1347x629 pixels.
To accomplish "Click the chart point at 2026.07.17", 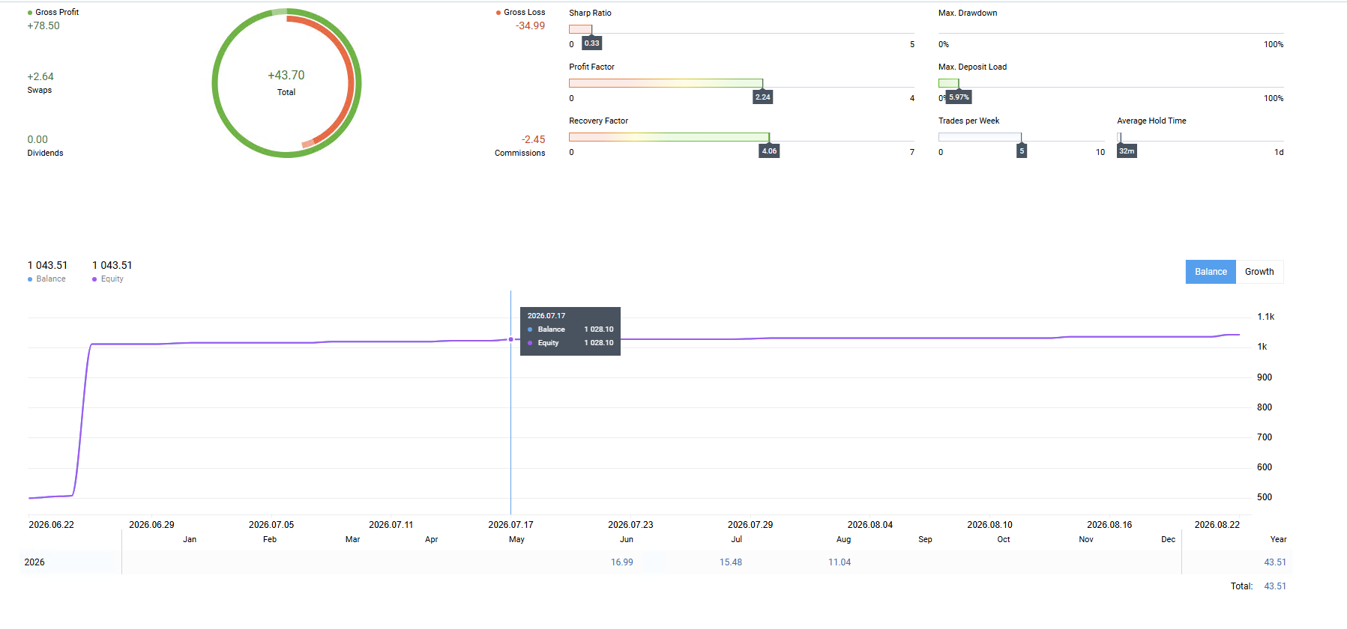I will [511, 339].
